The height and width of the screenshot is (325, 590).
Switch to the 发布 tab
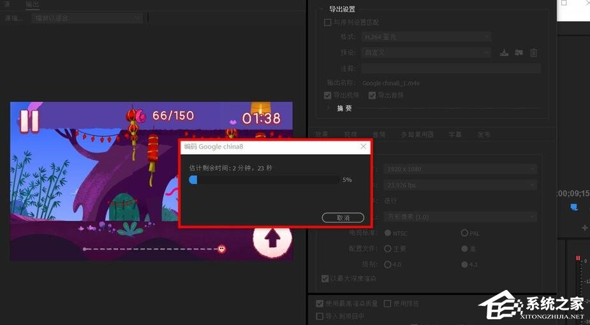tap(483, 134)
